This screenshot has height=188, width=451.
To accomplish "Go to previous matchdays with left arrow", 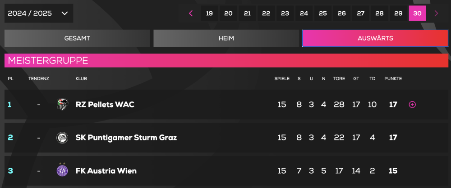I will pos(191,13).
